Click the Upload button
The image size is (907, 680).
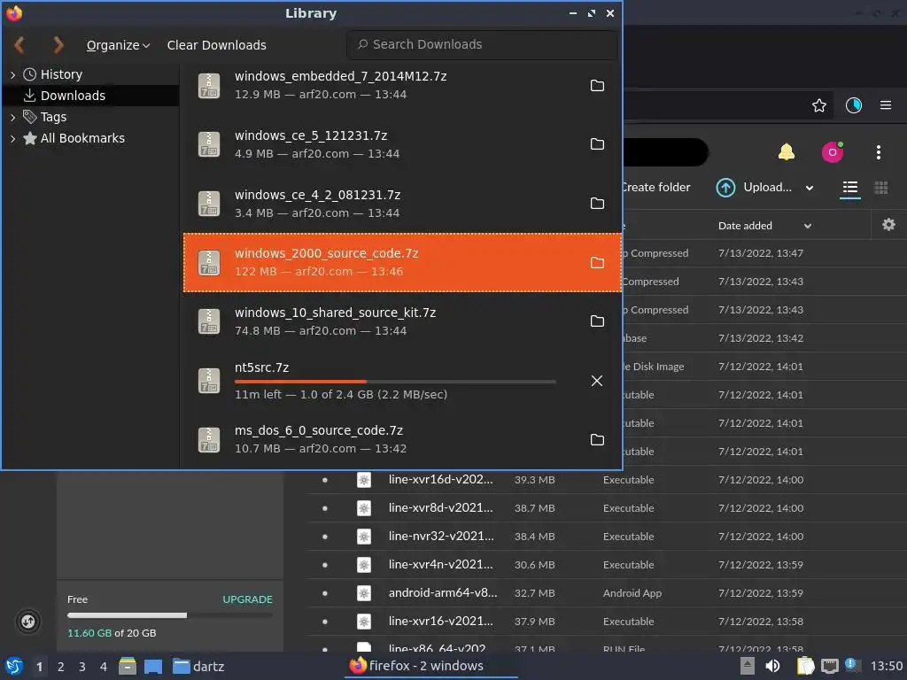pyautogui.click(x=755, y=188)
